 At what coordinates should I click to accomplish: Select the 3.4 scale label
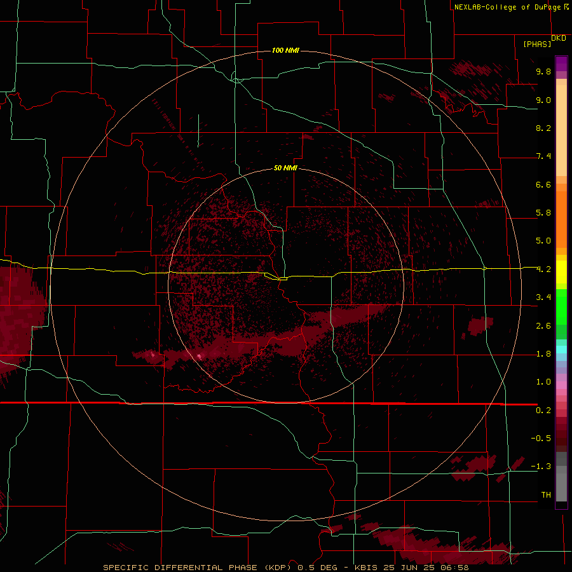click(x=543, y=297)
